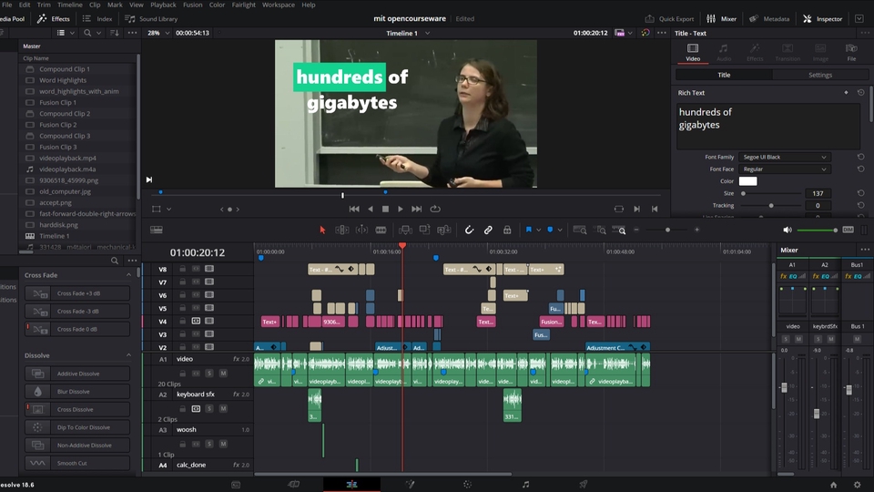Jump to first frame in transport
Image resolution: width=874 pixels, height=492 pixels.
(354, 209)
